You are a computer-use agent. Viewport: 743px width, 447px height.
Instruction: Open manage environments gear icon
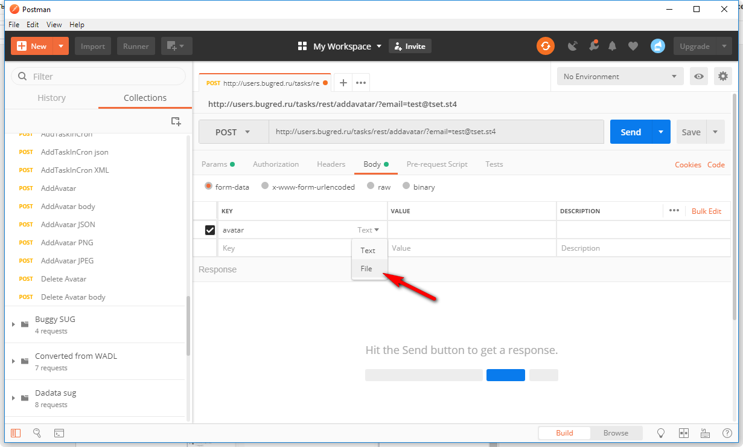722,77
